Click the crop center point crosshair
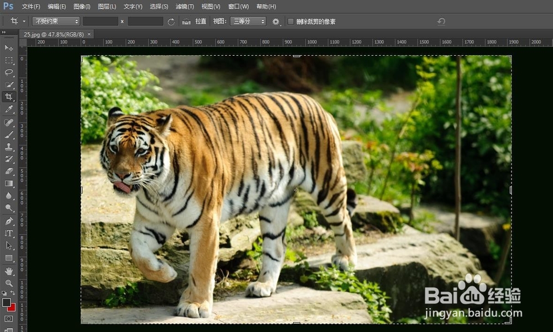Viewport: 553px width, 332px height. pos(296,190)
